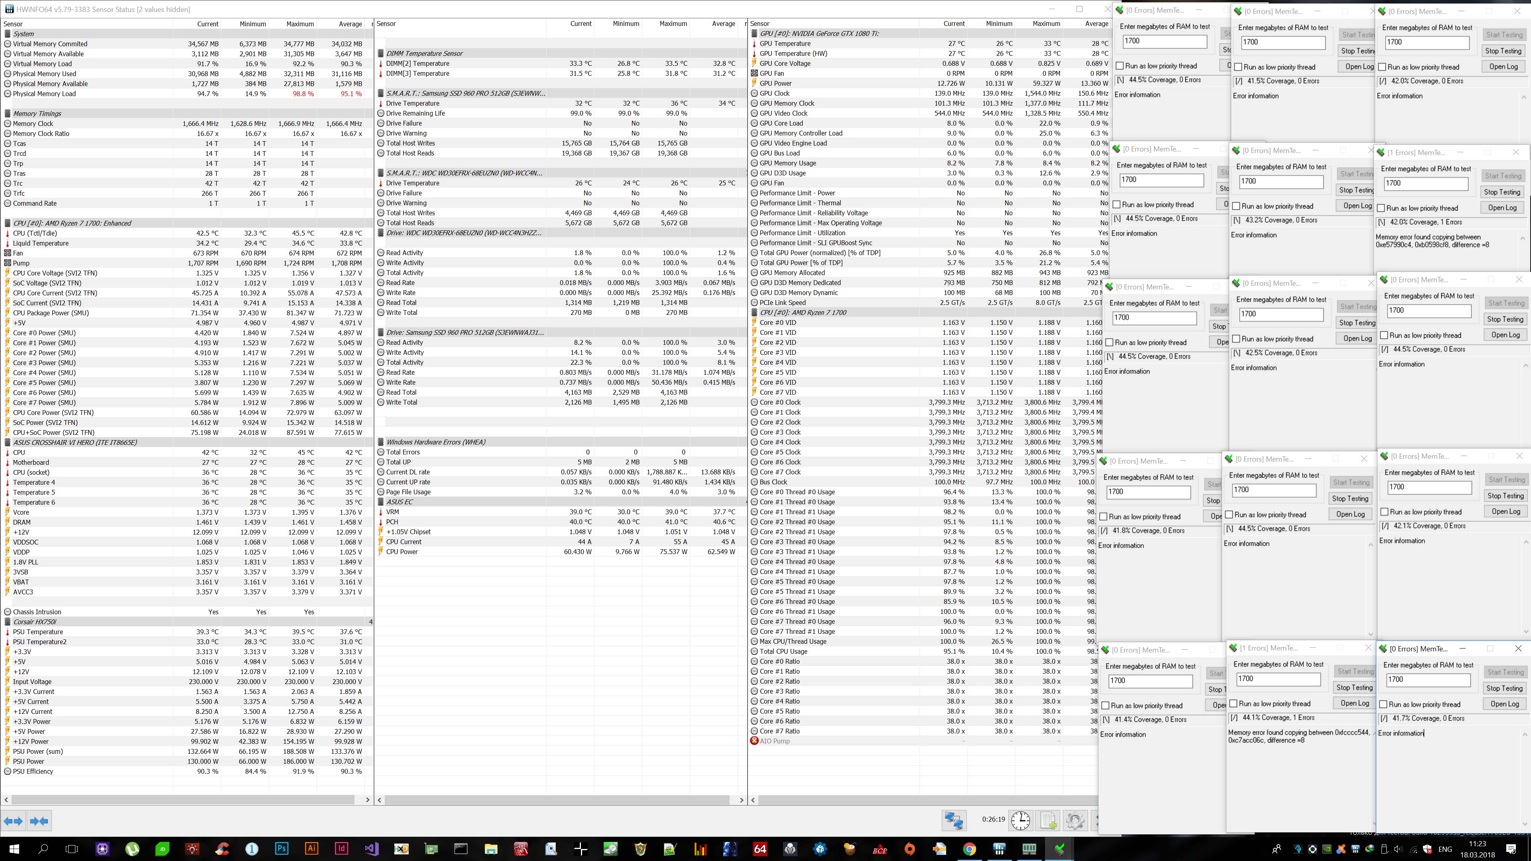Click right arrow of the left panel's horizontal scrollbar
Screen dimensions: 1531x861
click(x=367, y=800)
